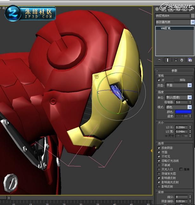Open the 单位 dropdown showing 默认(图像)

[x=179, y=97]
